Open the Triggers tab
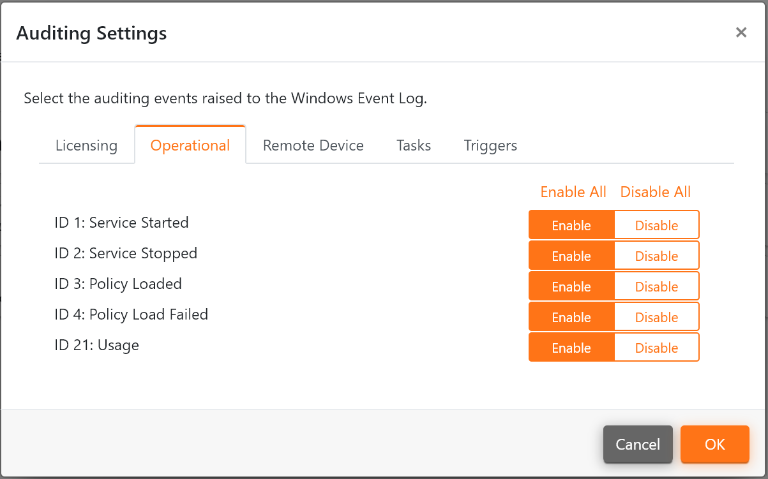The image size is (768, 479). tap(490, 145)
